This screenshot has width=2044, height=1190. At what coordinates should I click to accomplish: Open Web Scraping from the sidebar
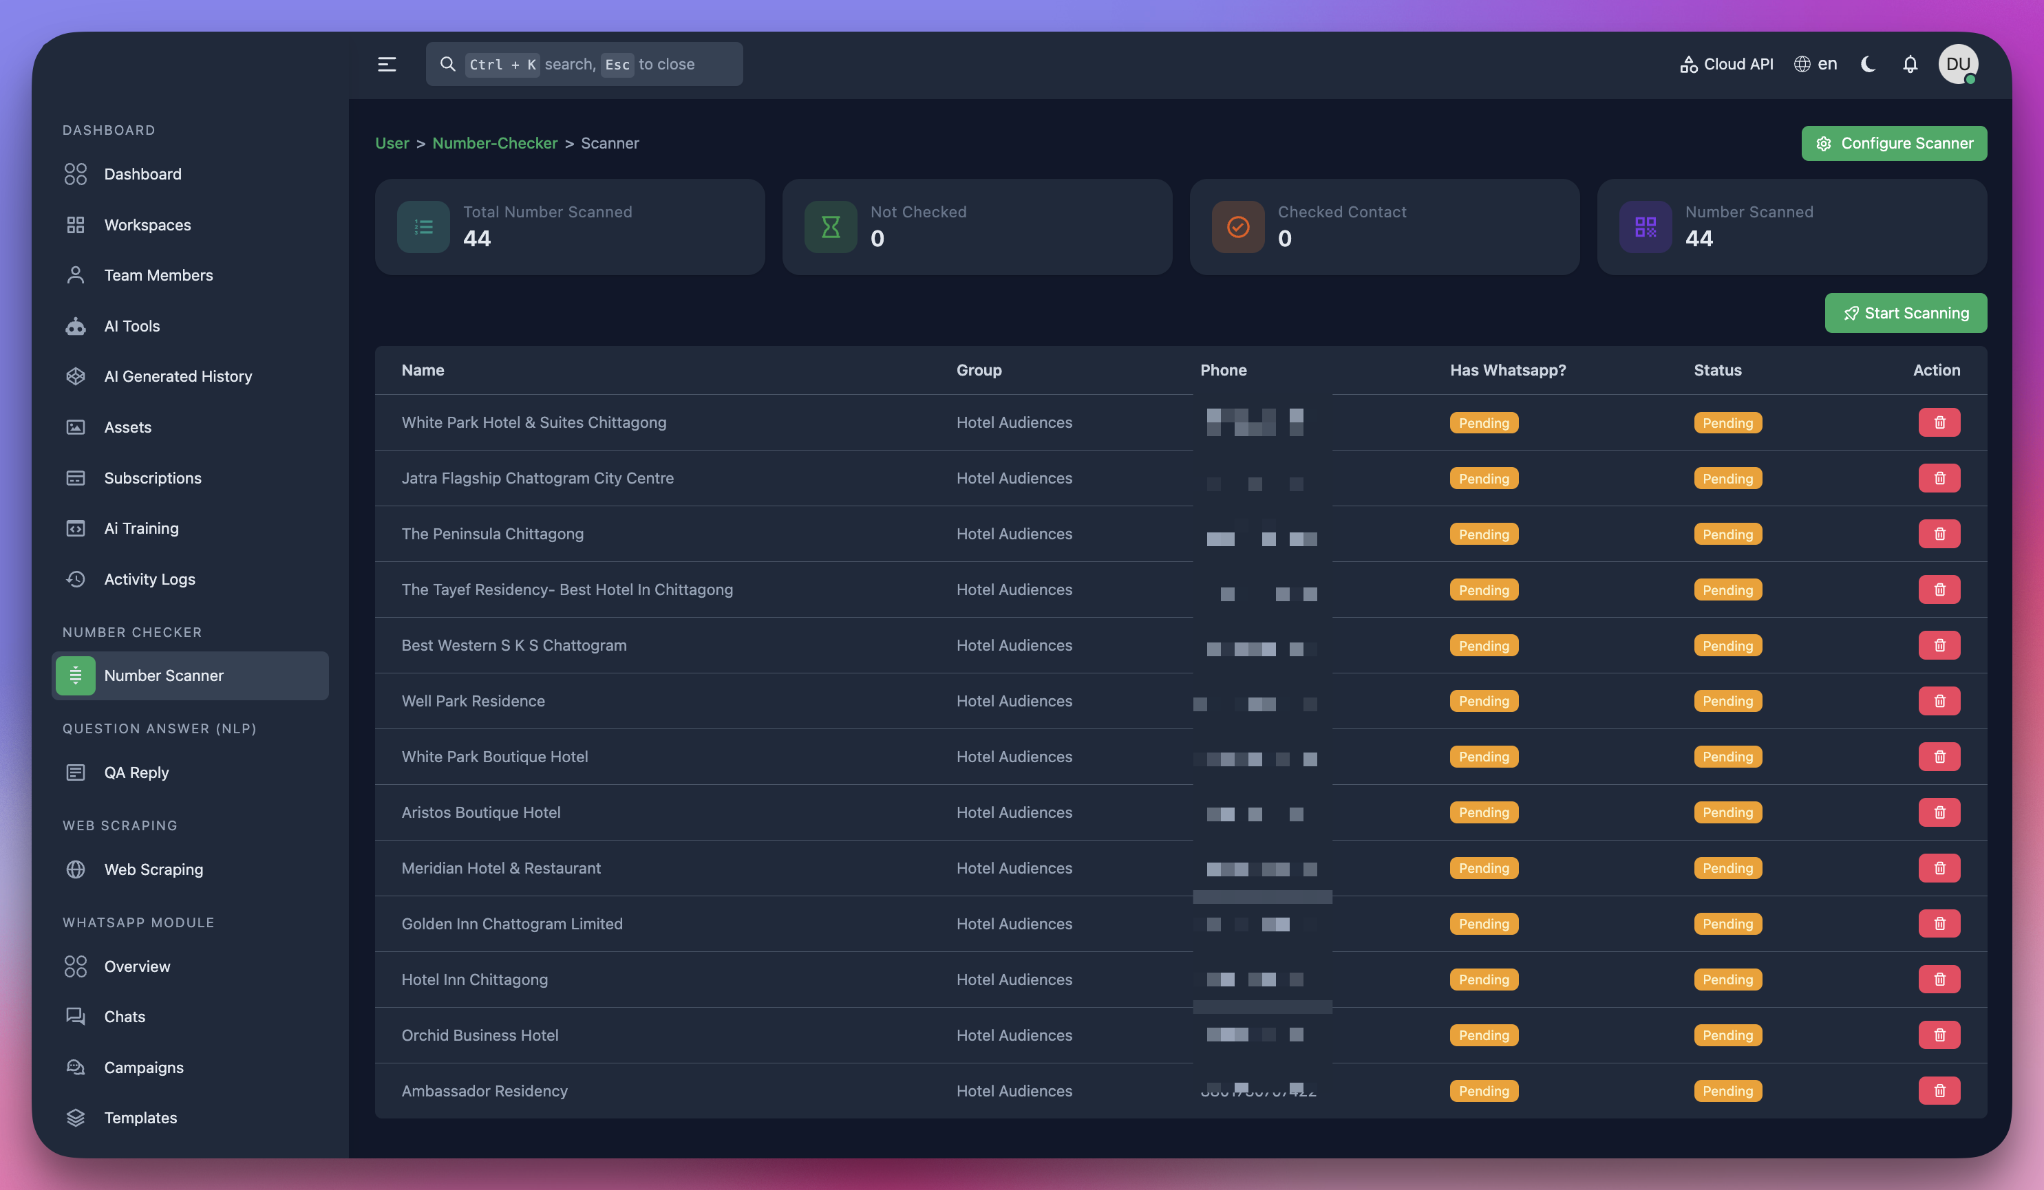tap(153, 870)
